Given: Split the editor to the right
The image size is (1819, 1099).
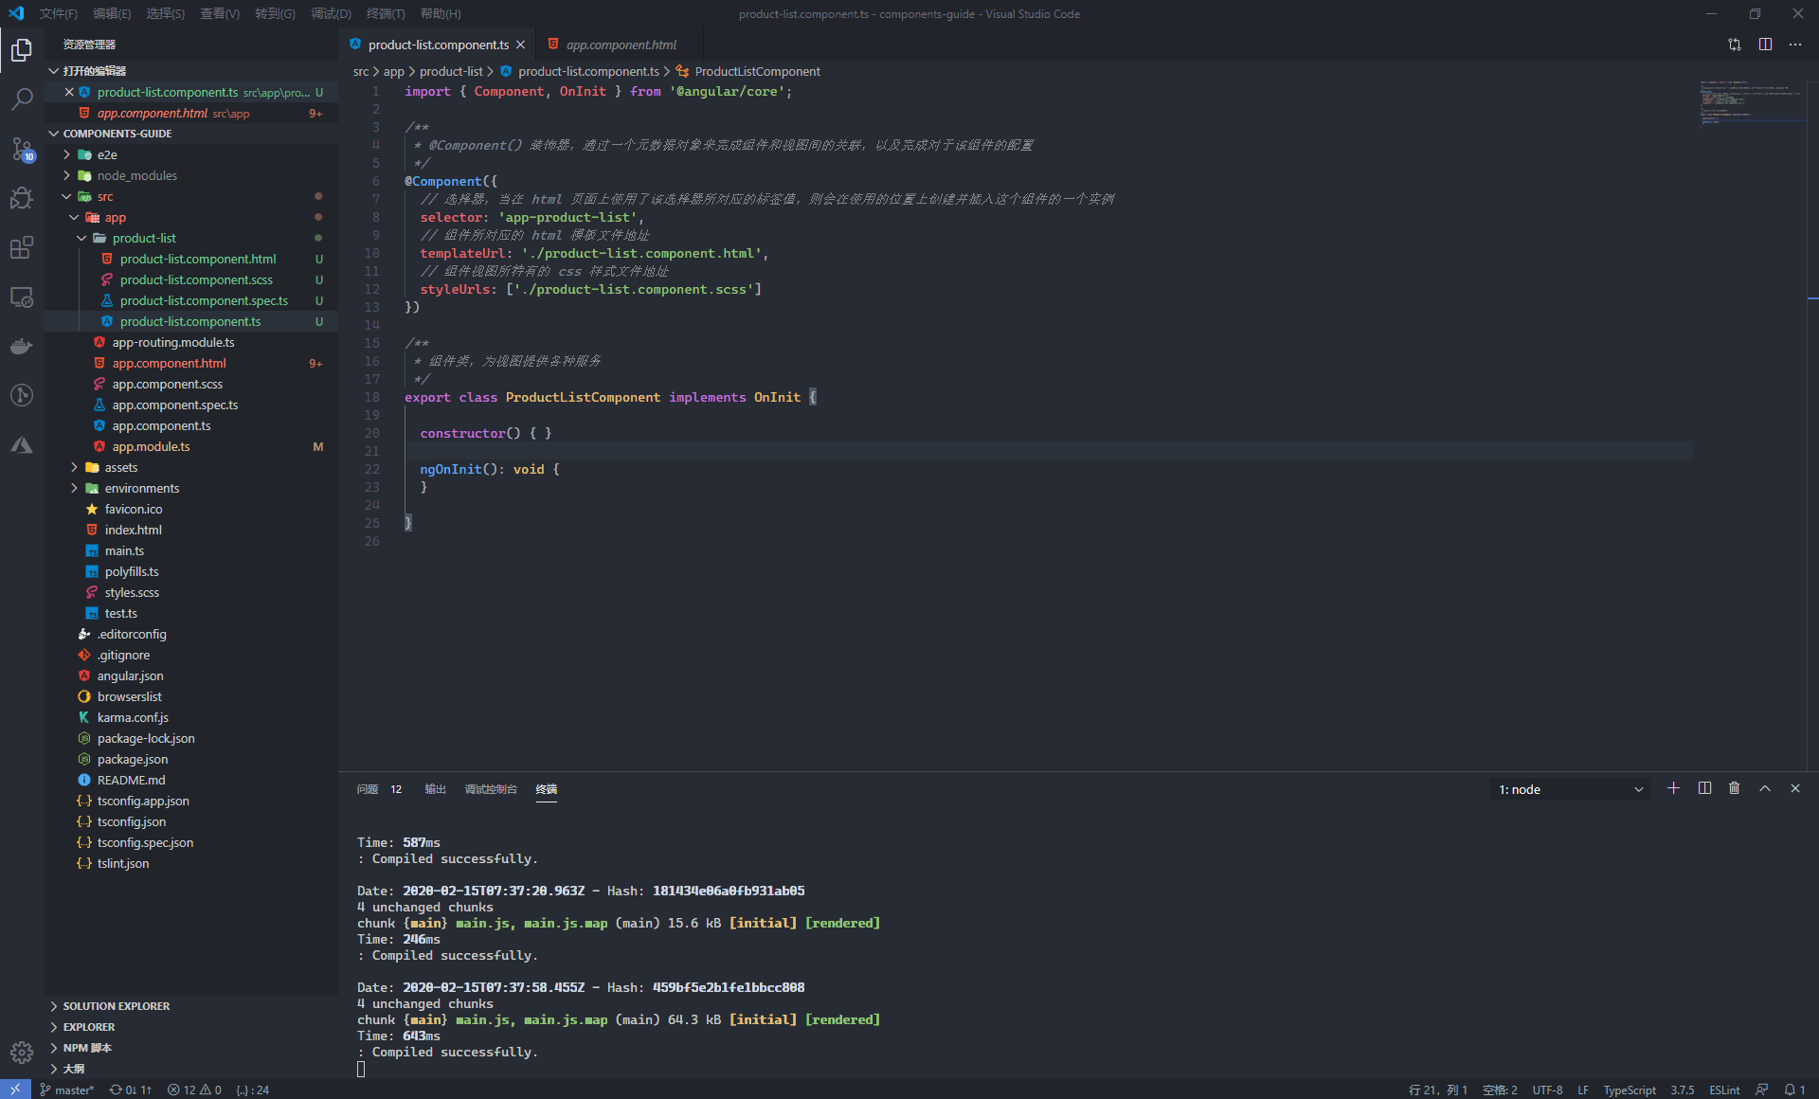Looking at the screenshot, I should point(1765,45).
